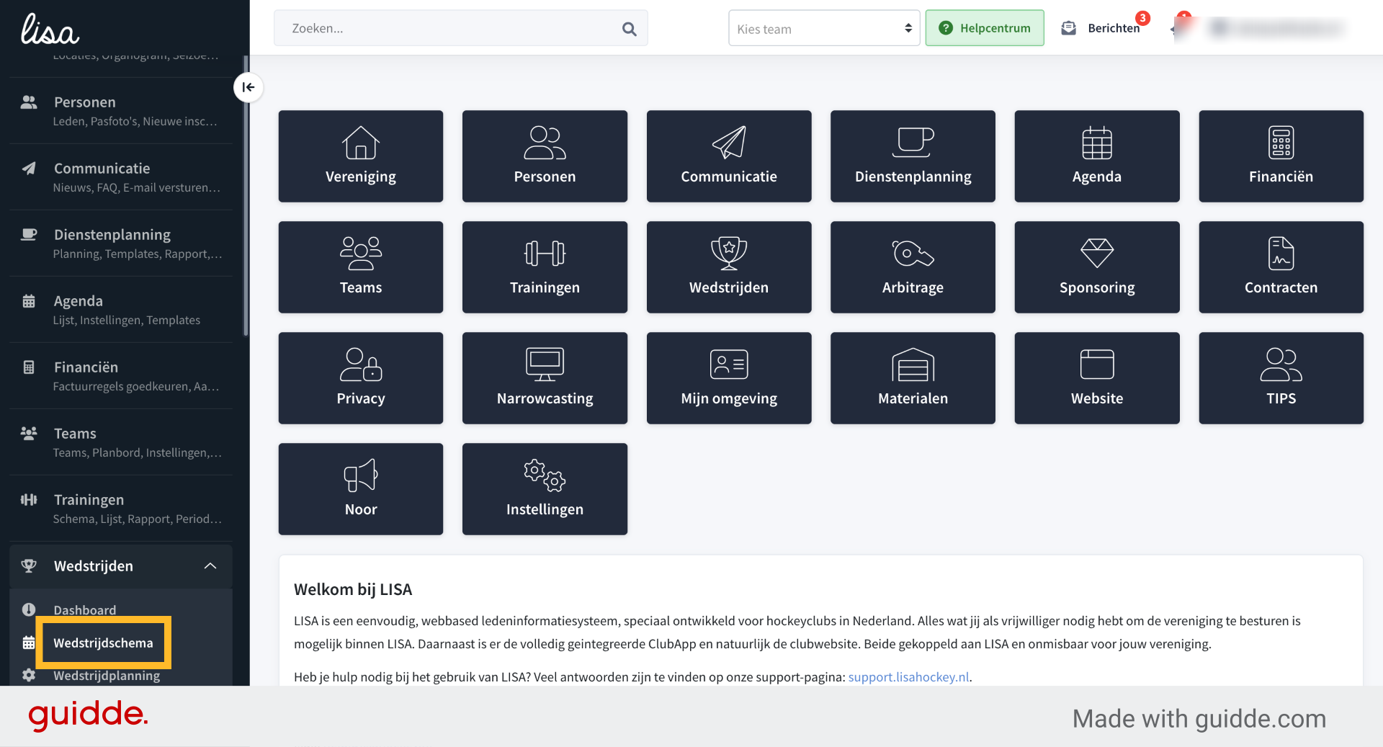Open the TIPS tile
The image size is (1383, 747).
[x=1281, y=377]
